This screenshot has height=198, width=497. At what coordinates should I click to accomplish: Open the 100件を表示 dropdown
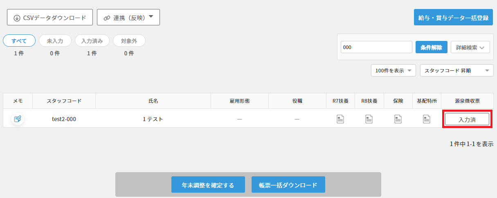click(393, 70)
